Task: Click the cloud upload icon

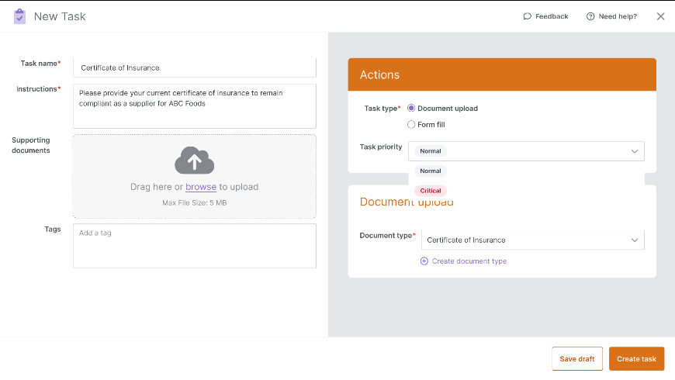Action: tap(194, 160)
